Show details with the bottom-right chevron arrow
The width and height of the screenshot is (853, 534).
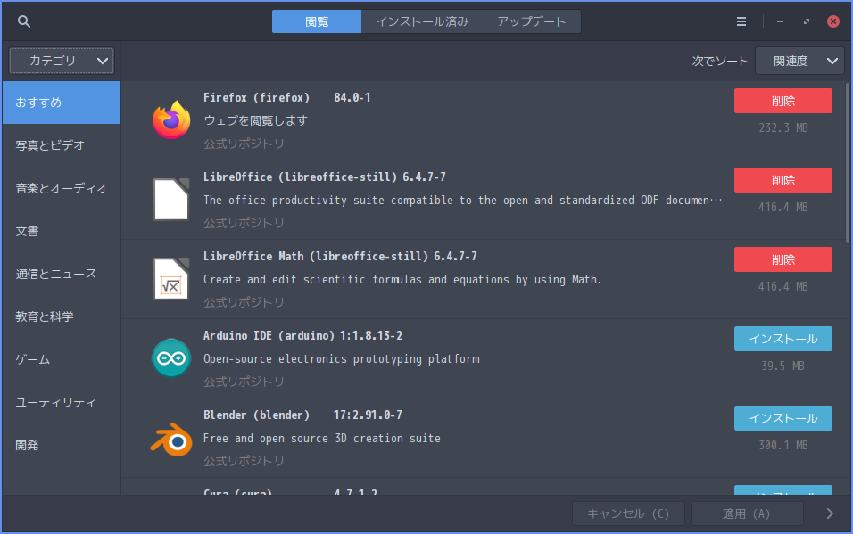(830, 513)
